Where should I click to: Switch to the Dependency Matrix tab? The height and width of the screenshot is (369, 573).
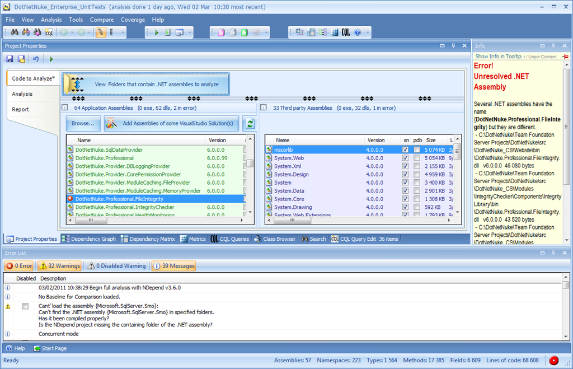pyautogui.click(x=148, y=239)
